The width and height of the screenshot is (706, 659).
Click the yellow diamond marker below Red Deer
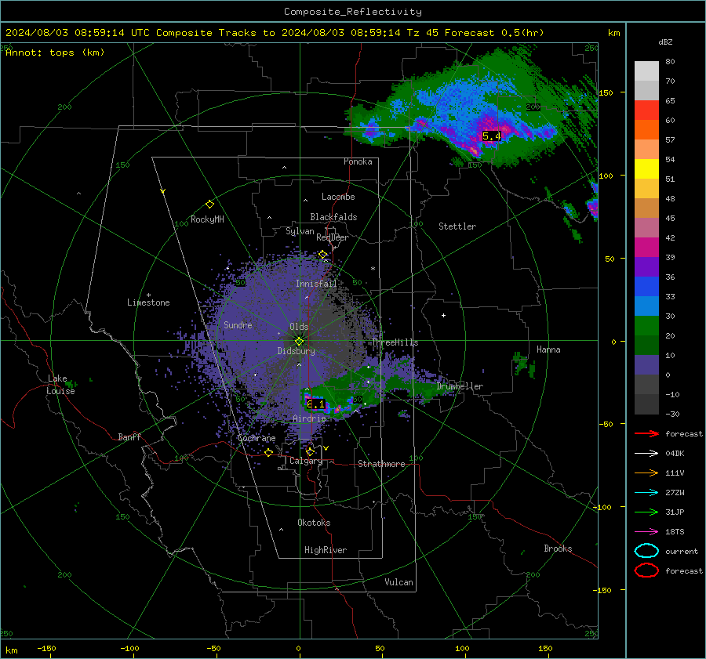[323, 255]
